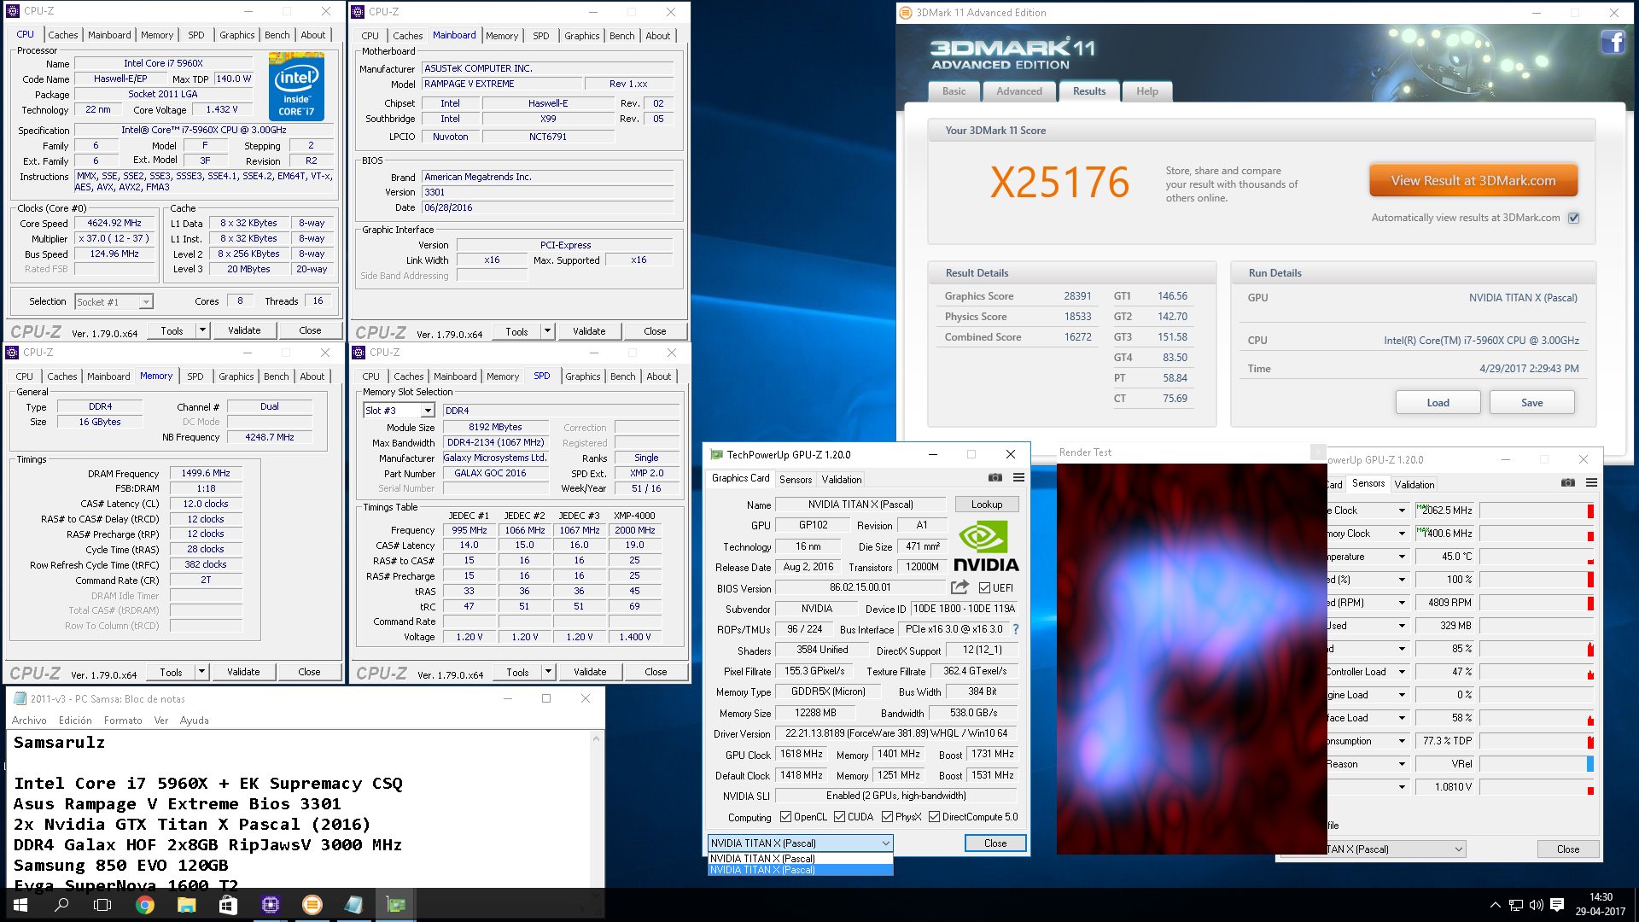
Task: Click the camera icon in GPU-Z Sensors window
Action: [x=1568, y=483]
